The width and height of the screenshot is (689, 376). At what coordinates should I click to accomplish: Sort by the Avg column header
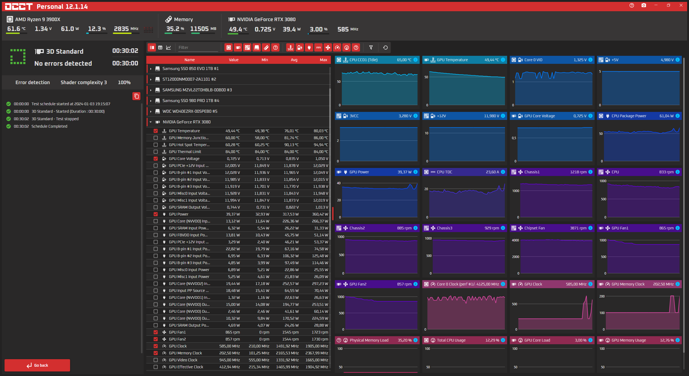click(x=294, y=60)
